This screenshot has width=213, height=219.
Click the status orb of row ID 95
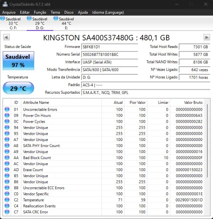[x=7, y=133]
